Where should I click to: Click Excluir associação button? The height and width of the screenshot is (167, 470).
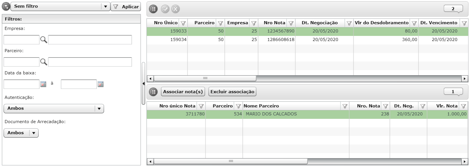232,92
